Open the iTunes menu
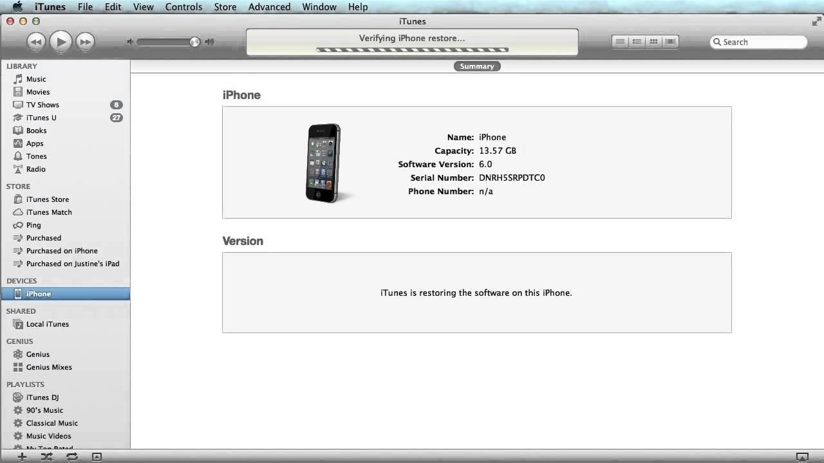 50,6
